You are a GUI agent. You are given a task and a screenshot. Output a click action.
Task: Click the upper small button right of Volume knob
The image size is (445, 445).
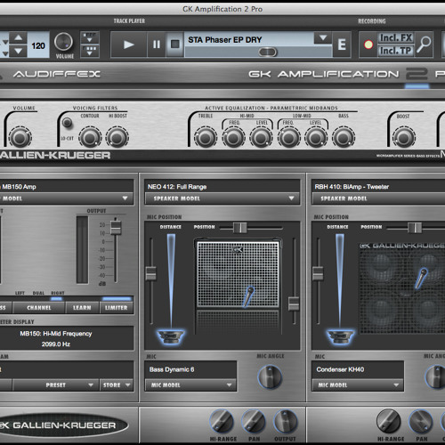[90, 37]
